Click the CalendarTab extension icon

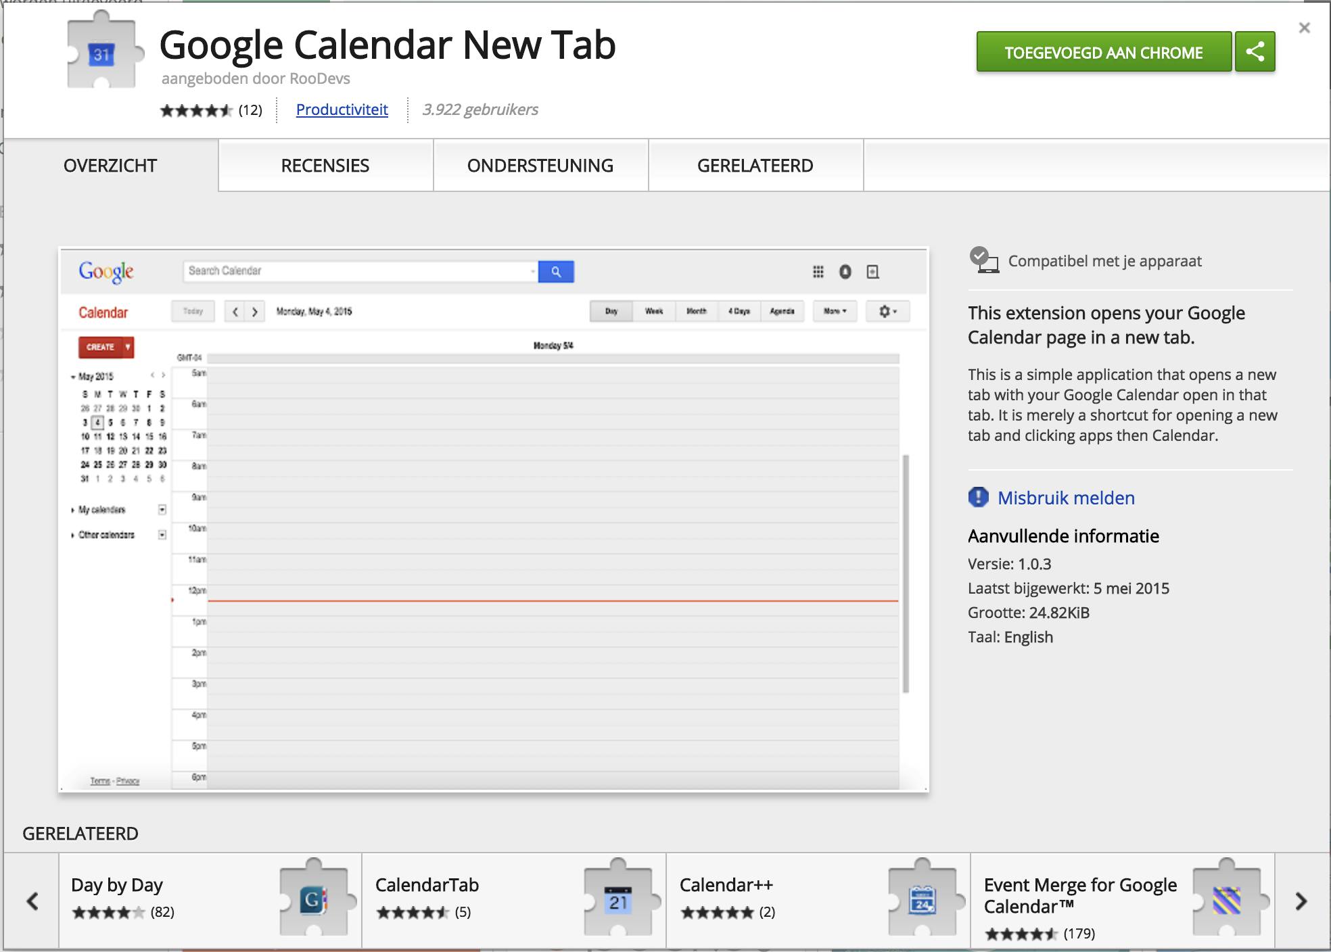click(619, 900)
